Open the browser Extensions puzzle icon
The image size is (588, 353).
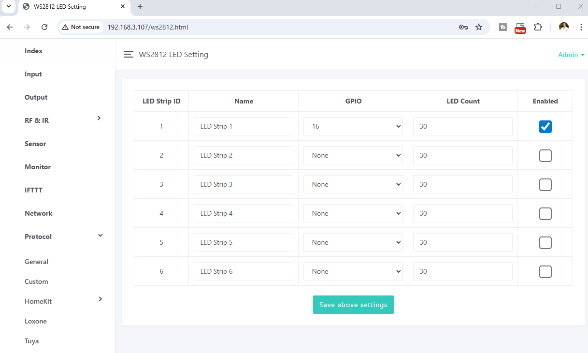538,27
